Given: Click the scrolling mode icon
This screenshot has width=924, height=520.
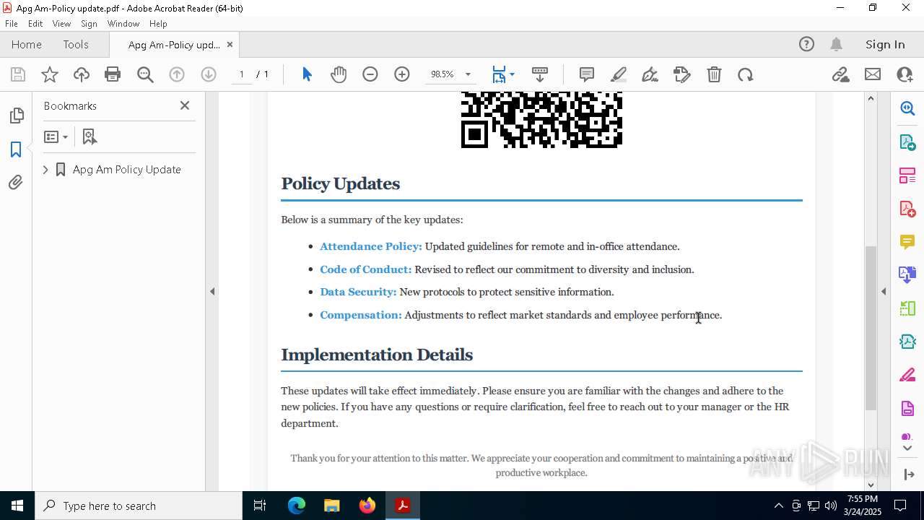Looking at the screenshot, I should coord(540,74).
